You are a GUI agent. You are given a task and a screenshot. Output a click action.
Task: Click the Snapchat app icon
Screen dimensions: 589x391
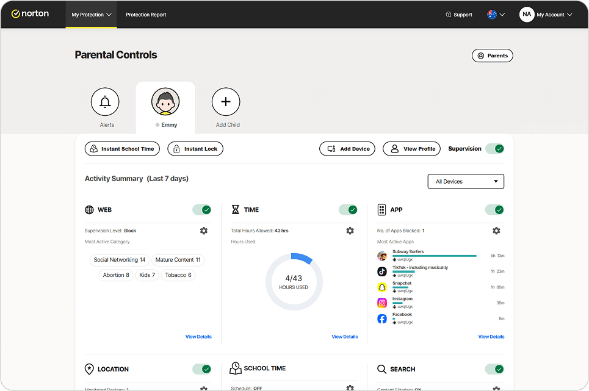[382, 287]
